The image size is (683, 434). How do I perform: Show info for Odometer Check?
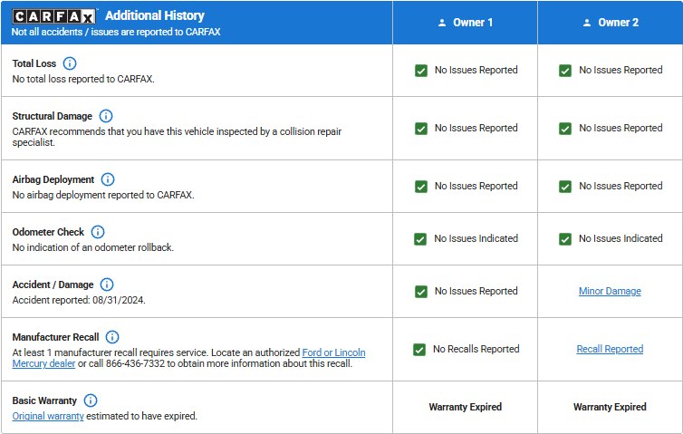coord(98,232)
